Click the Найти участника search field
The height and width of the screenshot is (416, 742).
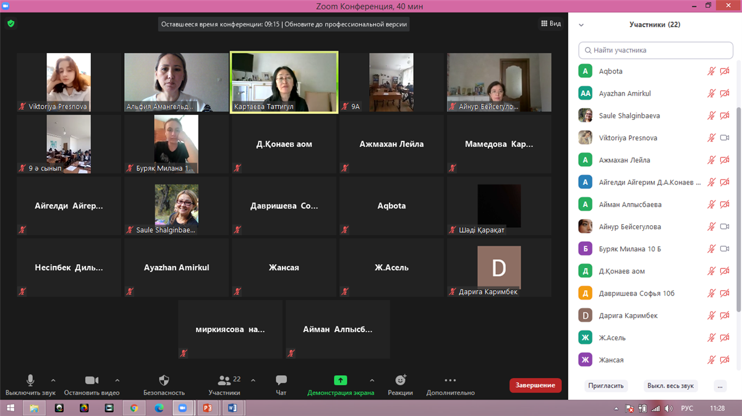(655, 50)
